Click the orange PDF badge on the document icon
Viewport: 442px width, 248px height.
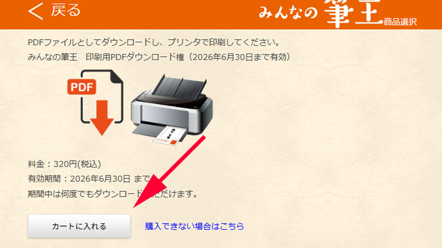pos(81,87)
